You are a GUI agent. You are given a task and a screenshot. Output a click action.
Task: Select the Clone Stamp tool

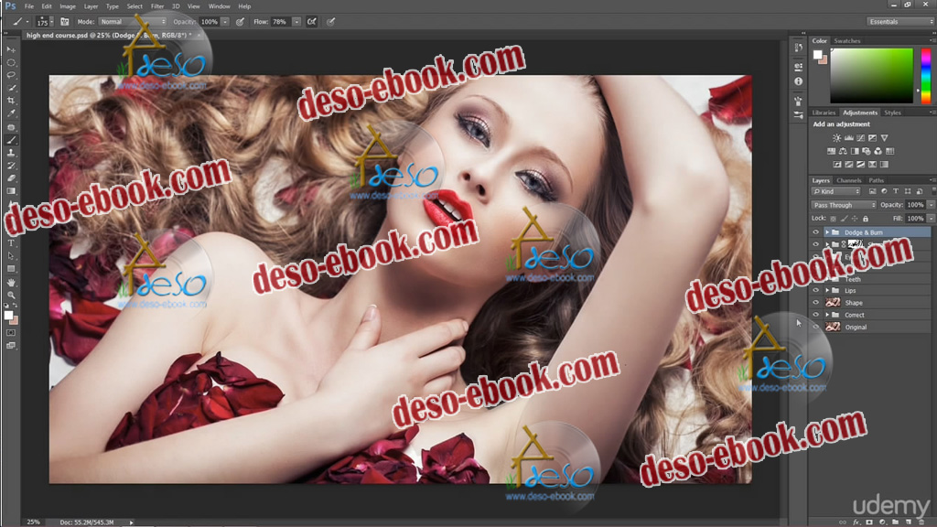point(11,153)
